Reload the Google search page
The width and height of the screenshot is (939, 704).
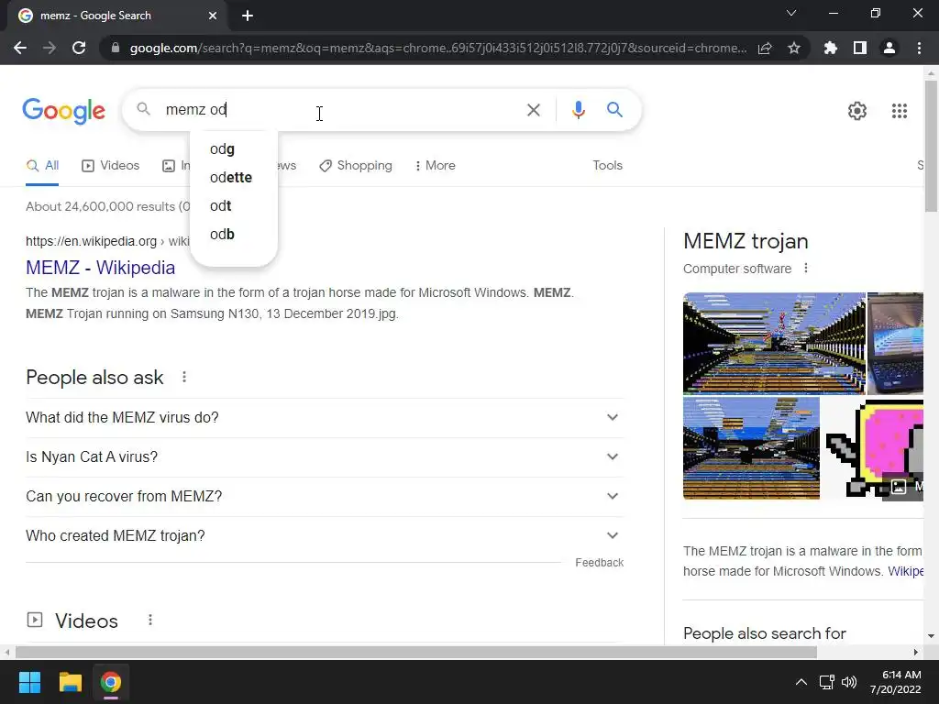pos(79,48)
